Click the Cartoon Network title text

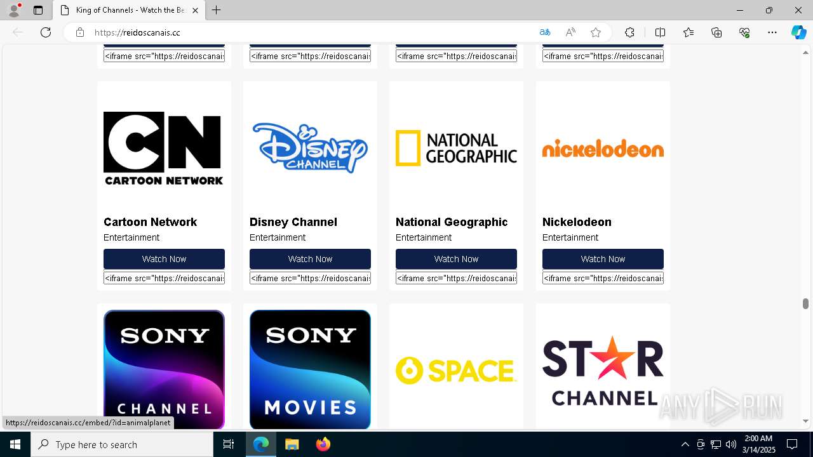pos(150,222)
